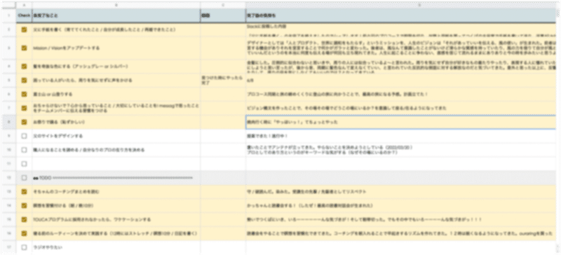Select the ラジオやりたい cell
The image size is (561, 255).
pos(116,247)
